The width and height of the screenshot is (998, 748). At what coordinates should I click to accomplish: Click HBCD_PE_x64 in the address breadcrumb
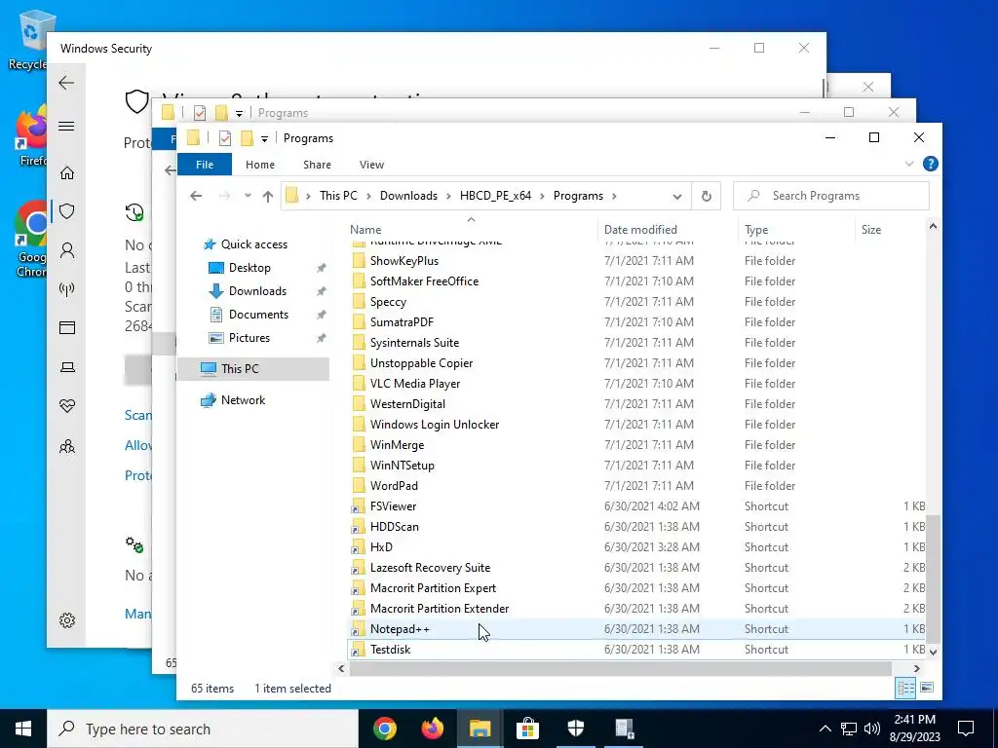click(495, 196)
